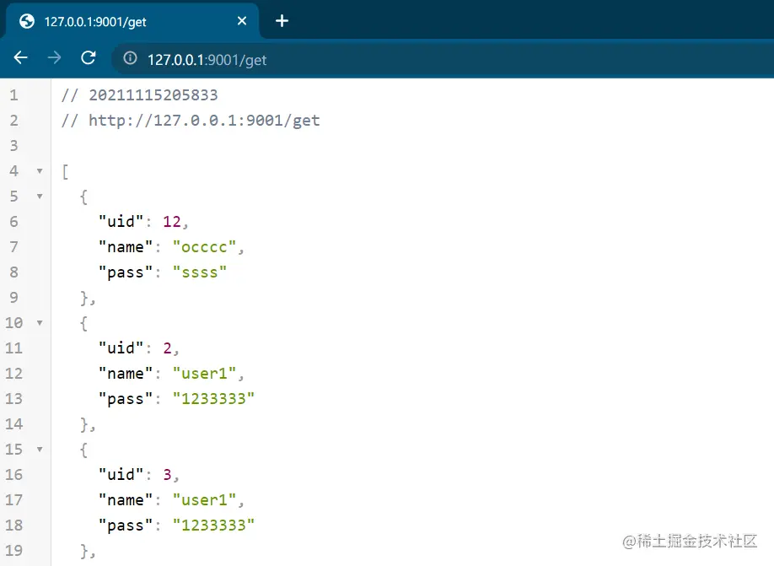Viewport: 774px width, 566px height.
Task: Click the "uid" key on line 11
Action: point(121,348)
